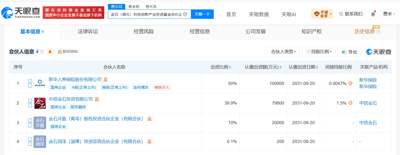Click the 金石沣盈 logo tile
Image resolution: width=400 pixels, height=155 pixels.
[x=40, y=123]
